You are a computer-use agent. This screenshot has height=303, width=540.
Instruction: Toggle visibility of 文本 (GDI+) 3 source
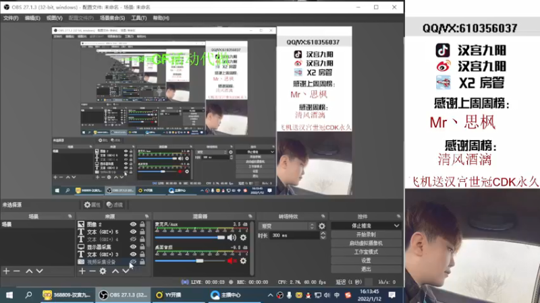(133, 255)
